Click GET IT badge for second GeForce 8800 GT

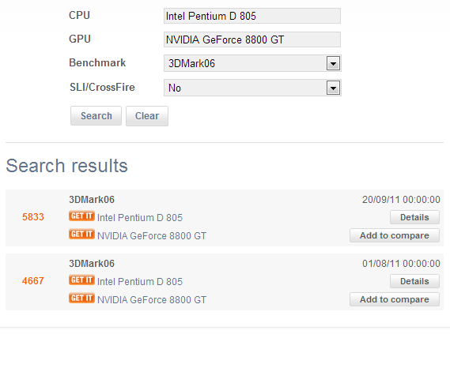click(81, 298)
